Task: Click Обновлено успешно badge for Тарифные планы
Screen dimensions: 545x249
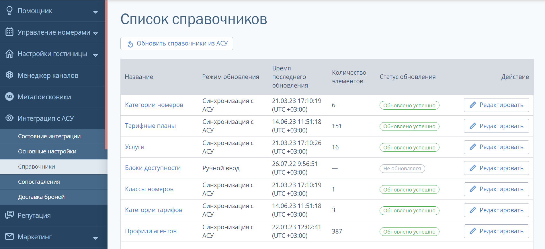Action: 409,127
